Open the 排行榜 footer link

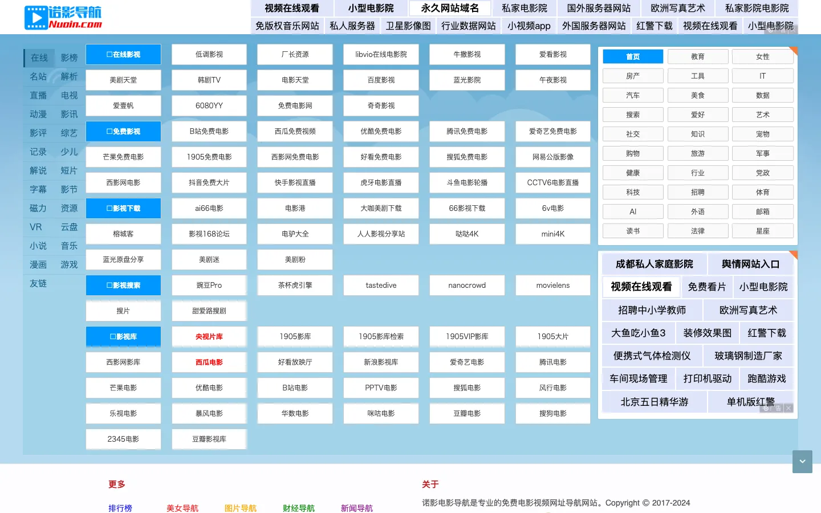(120, 508)
